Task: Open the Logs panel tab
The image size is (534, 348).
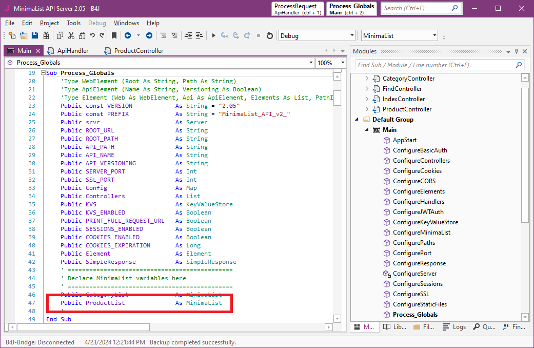Action: coord(454,327)
